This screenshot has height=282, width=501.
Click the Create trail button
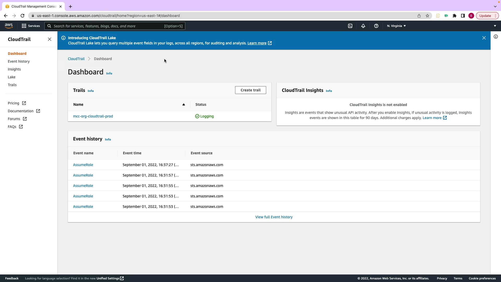pos(250,90)
